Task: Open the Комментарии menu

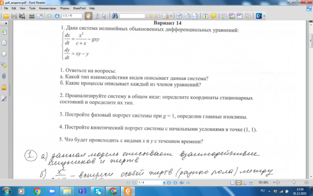Action: coord(47,8)
